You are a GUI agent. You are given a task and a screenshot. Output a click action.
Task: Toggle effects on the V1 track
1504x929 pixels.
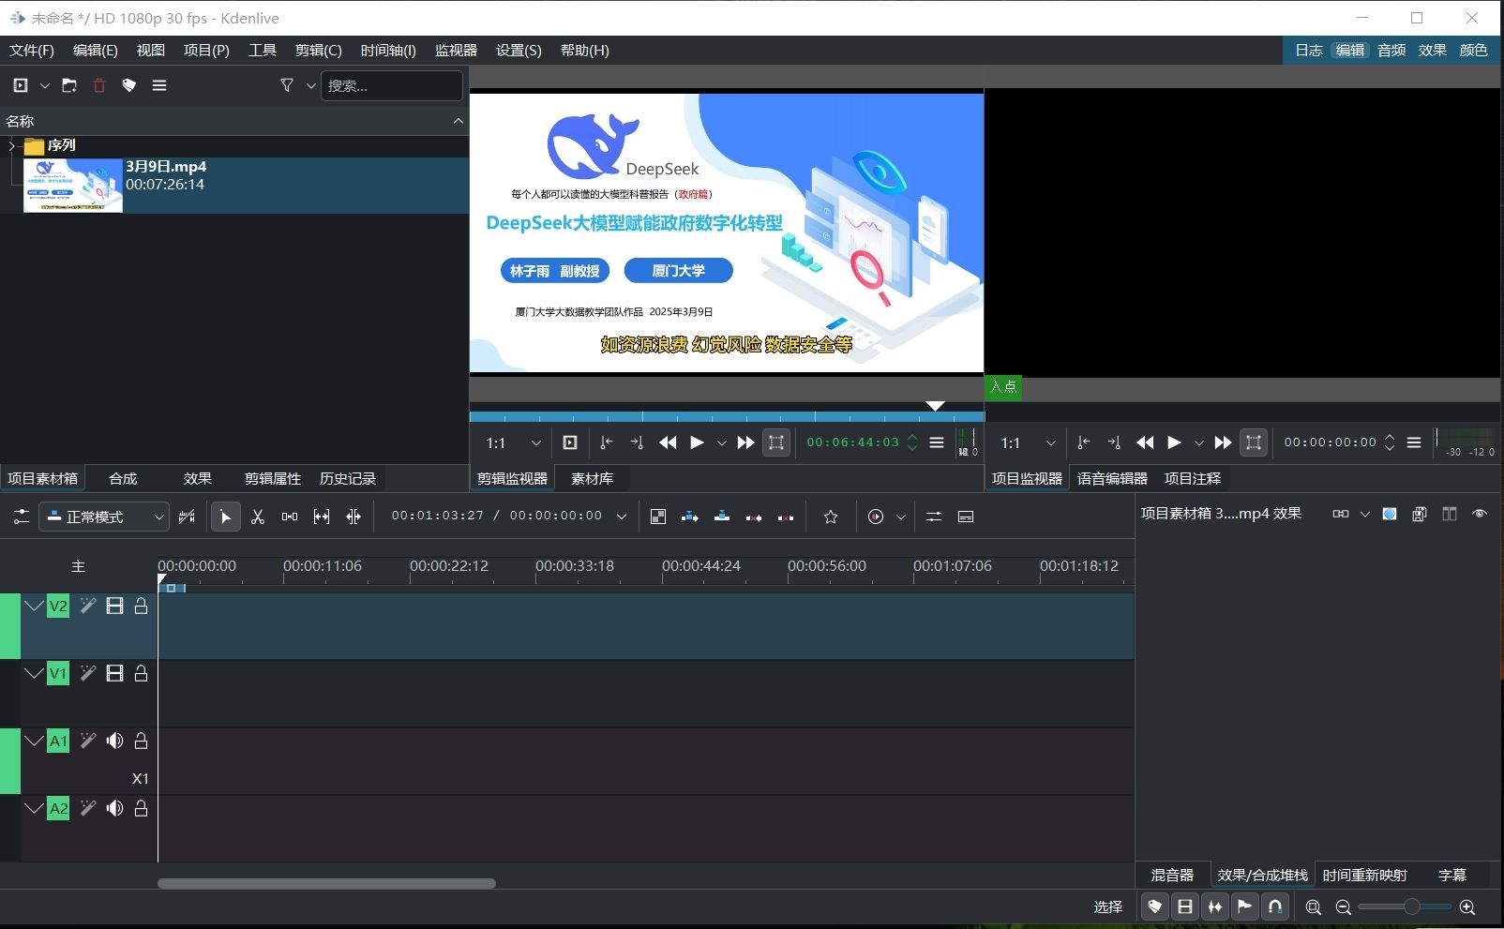88,673
